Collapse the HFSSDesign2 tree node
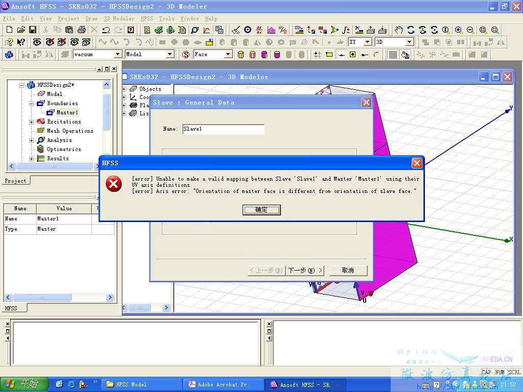Viewport: 523px width, 392px height. click(x=21, y=85)
